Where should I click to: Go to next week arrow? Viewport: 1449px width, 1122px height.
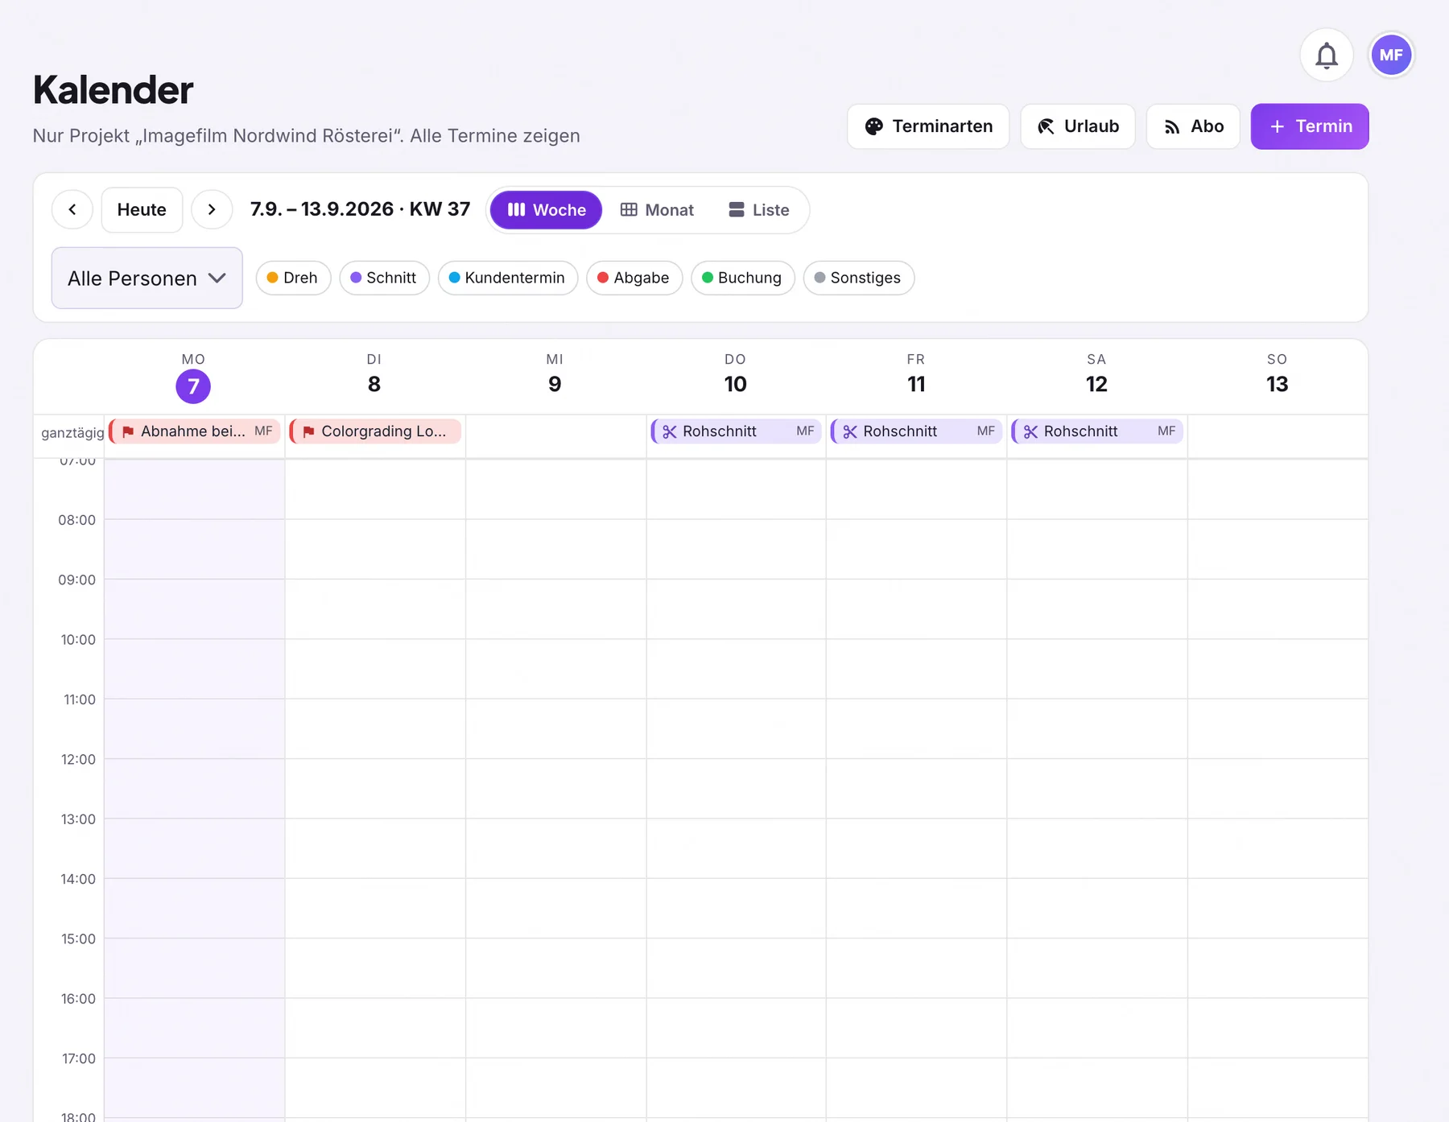pyautogui.click(x=212, y=210)
